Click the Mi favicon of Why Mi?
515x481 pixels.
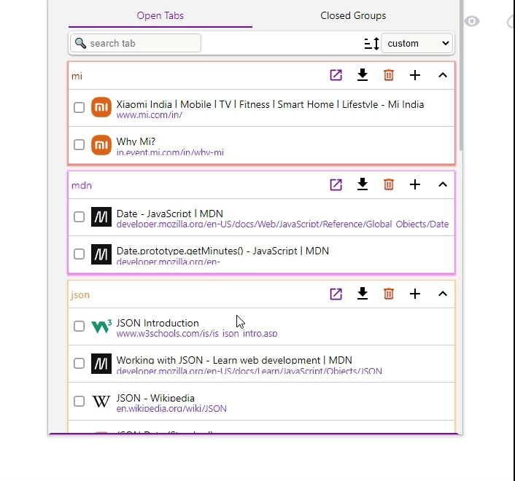pos(101,145)
